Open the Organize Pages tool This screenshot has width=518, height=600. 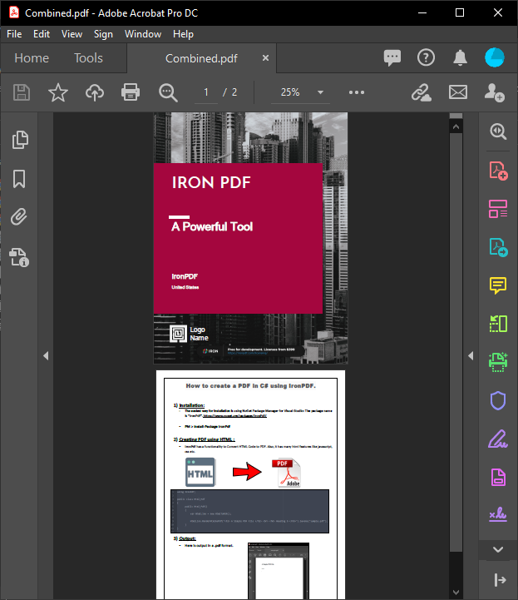[x=498, y=209]
